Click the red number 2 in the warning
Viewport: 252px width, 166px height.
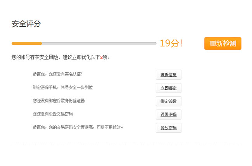(102, 57)
